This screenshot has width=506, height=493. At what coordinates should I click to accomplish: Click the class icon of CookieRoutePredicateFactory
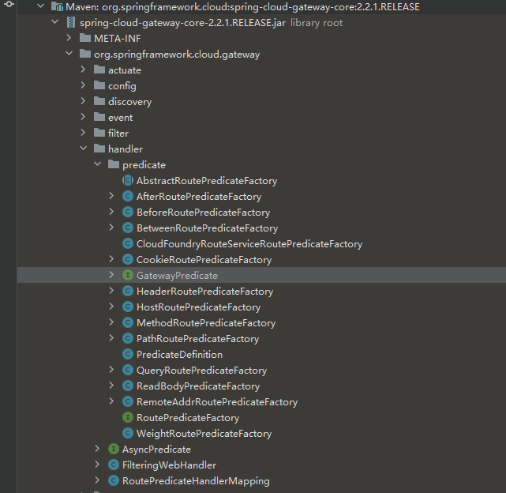pos(128,259)
